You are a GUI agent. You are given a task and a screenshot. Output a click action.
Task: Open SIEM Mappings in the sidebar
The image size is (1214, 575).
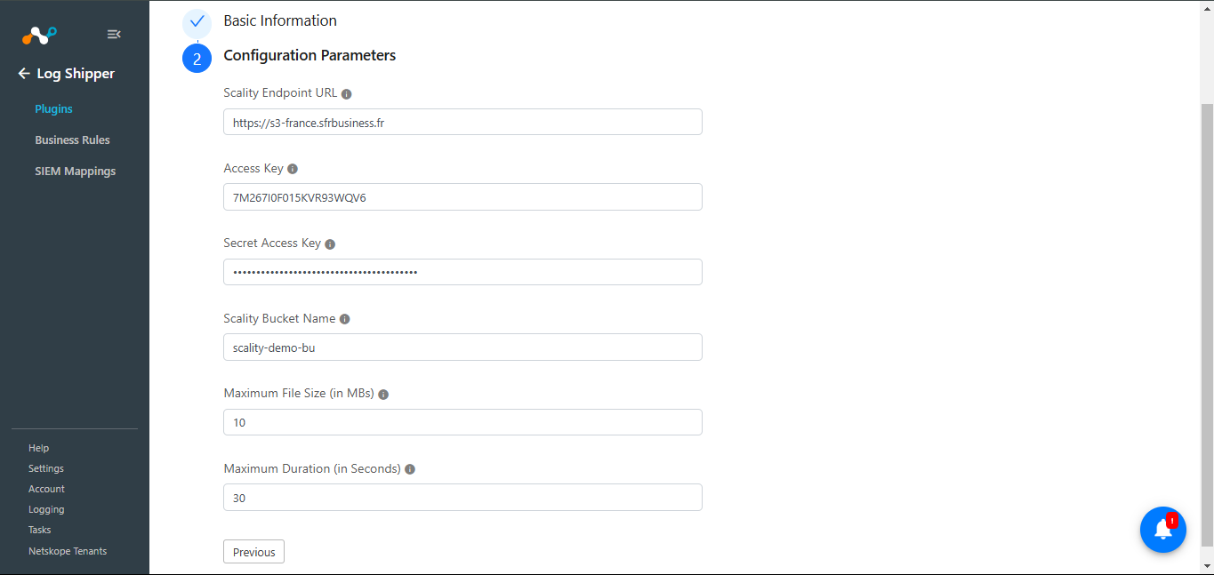[x=76, y=171]
